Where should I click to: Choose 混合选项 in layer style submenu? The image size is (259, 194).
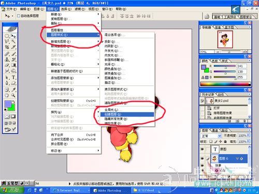click(127, 35)
